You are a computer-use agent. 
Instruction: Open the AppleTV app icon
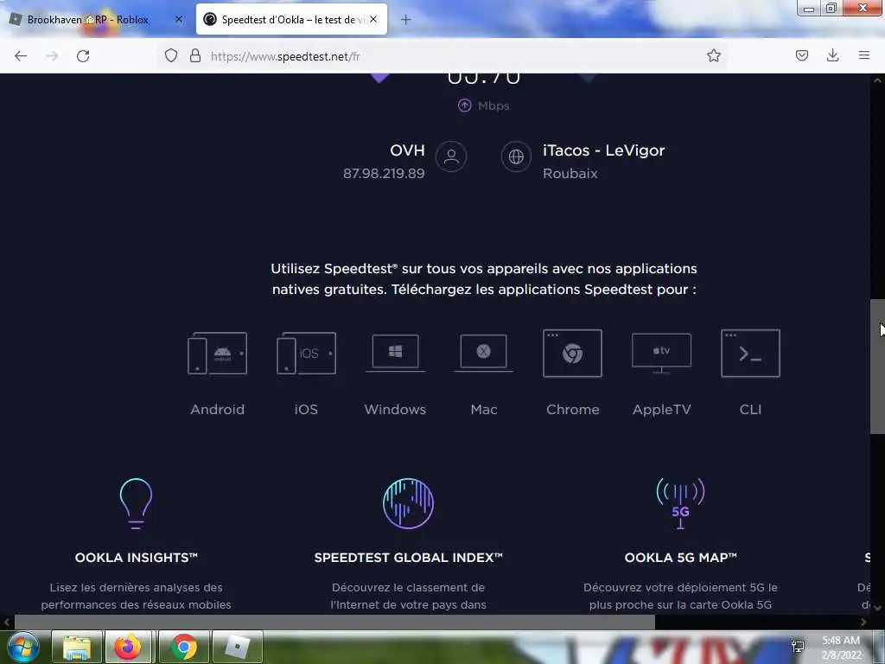(661, 354)
